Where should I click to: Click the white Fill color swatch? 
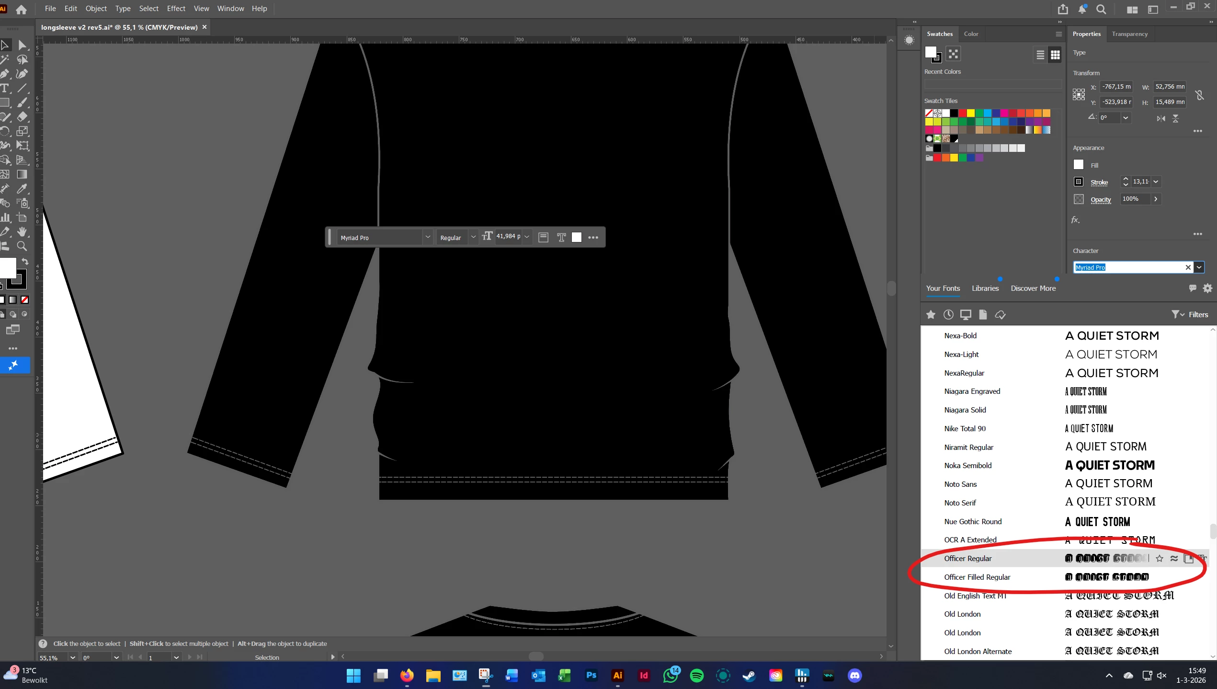coord(1079,165)
